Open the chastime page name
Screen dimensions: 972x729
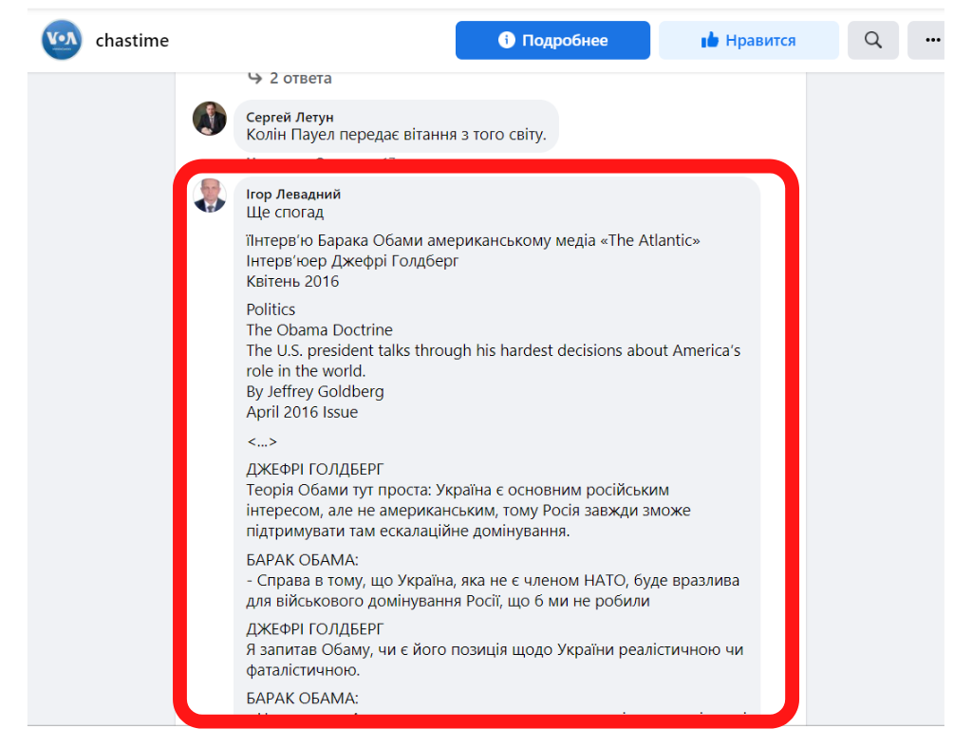(132, 40)
